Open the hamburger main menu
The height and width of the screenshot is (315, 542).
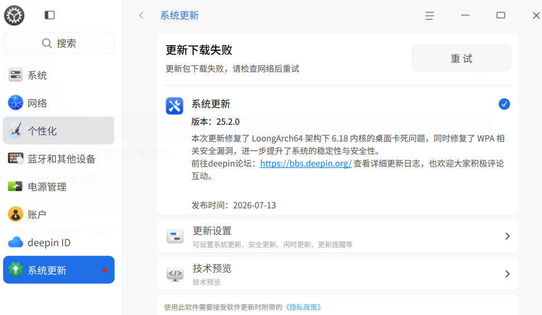pyautogui.click(x=430, y=16)
